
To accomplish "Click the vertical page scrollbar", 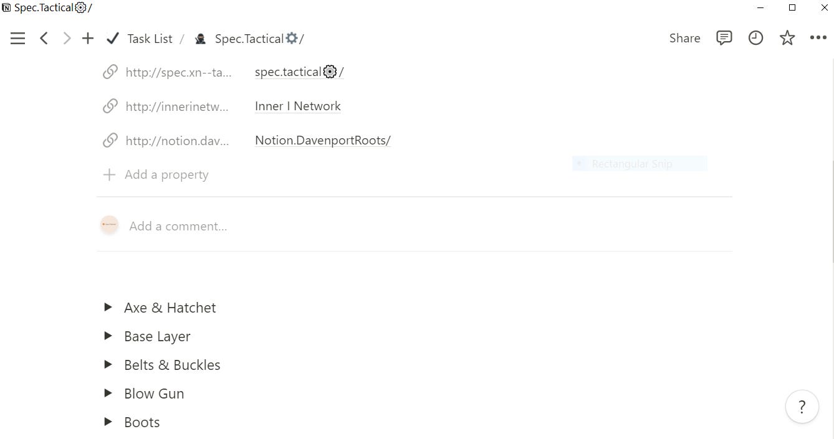I will click(x=833, y=212).
